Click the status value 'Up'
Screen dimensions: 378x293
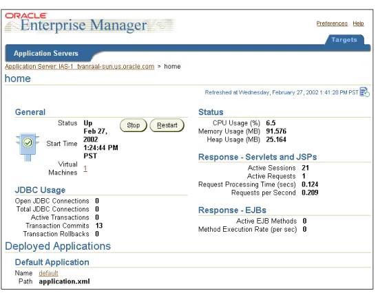(x=88, y=123)
